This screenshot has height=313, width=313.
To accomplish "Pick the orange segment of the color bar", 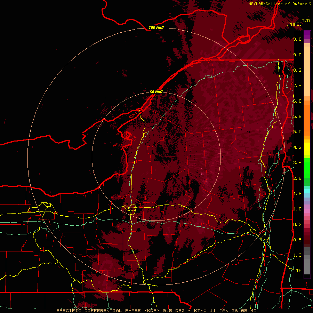I will point(307,118).
